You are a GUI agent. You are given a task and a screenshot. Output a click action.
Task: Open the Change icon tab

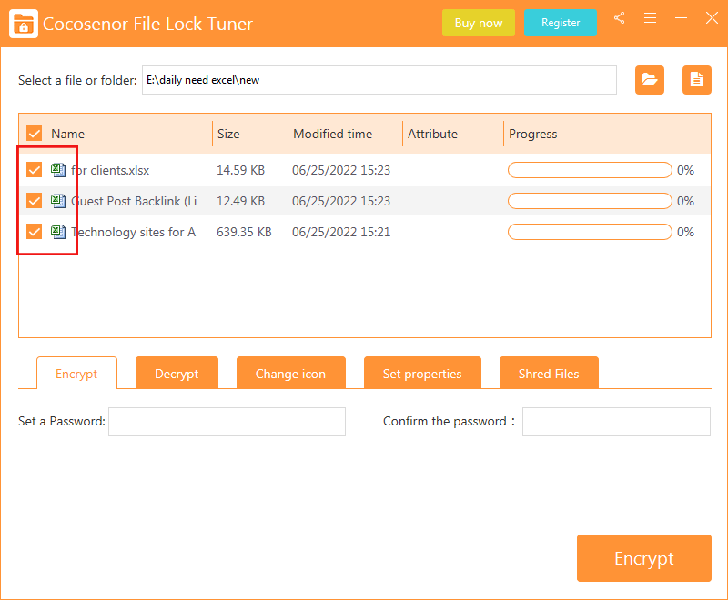pos(290,373)
